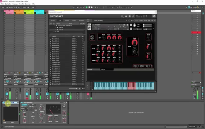This screenshot has height=129, width=205.
Task: Open the Purge dropdown in Bass_01 header
Action: coord(125,27)
